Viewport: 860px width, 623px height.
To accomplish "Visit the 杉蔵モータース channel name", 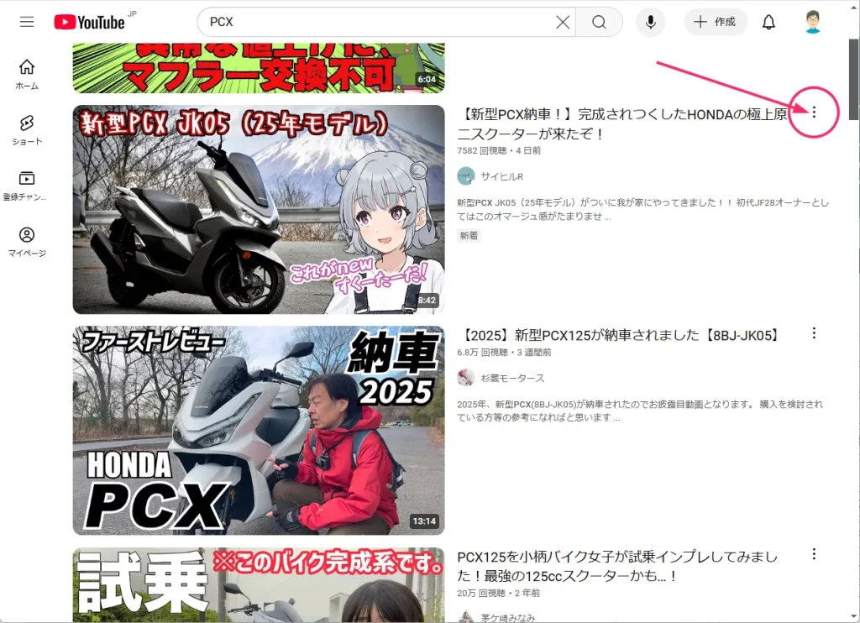I will [x=513, y=379].
